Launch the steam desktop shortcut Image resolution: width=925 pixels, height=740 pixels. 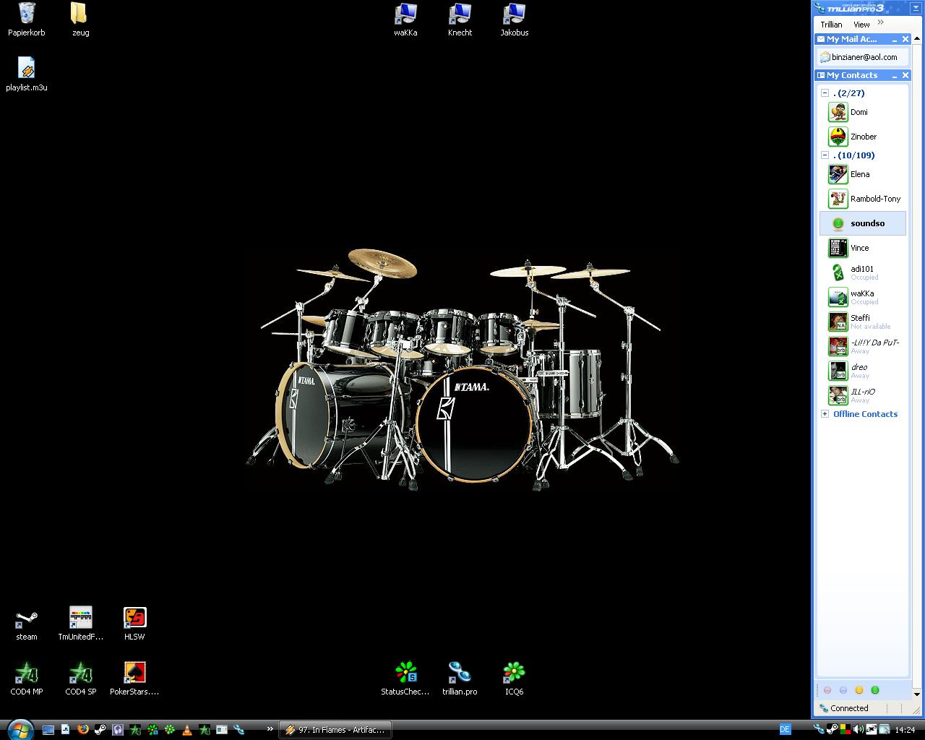pyautogui.click(x=27, y=624)
